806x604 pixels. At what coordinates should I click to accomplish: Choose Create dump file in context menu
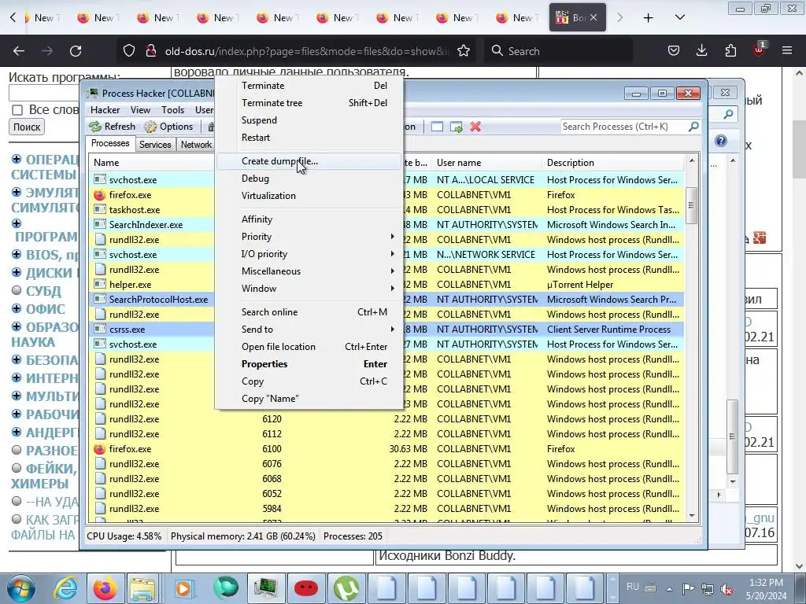309,161
